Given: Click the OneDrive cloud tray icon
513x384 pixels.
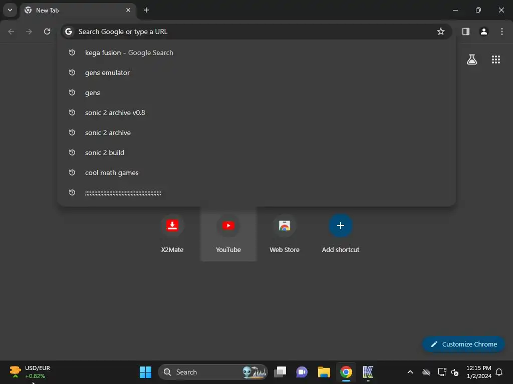Looking at the screenshot, I should tap(426, 372).
